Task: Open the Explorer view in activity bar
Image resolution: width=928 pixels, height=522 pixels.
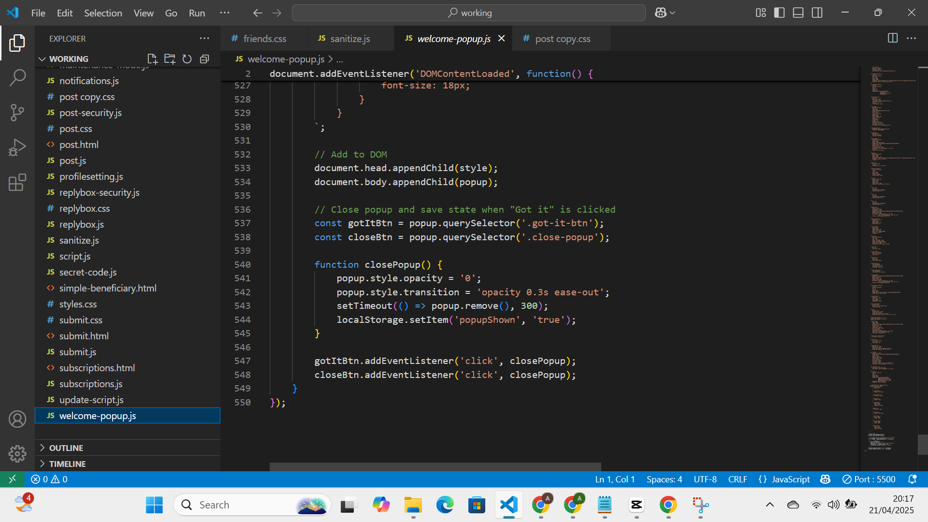Action: pos(17,43)
